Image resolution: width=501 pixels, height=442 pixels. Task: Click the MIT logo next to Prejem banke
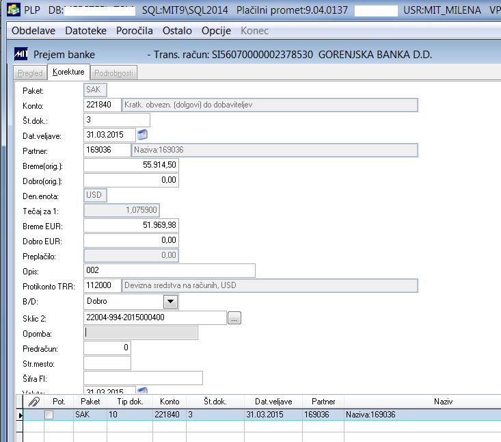[21, 54]
